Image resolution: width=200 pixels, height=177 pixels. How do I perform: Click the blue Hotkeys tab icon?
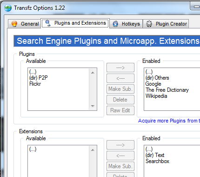tap(115, 24)
